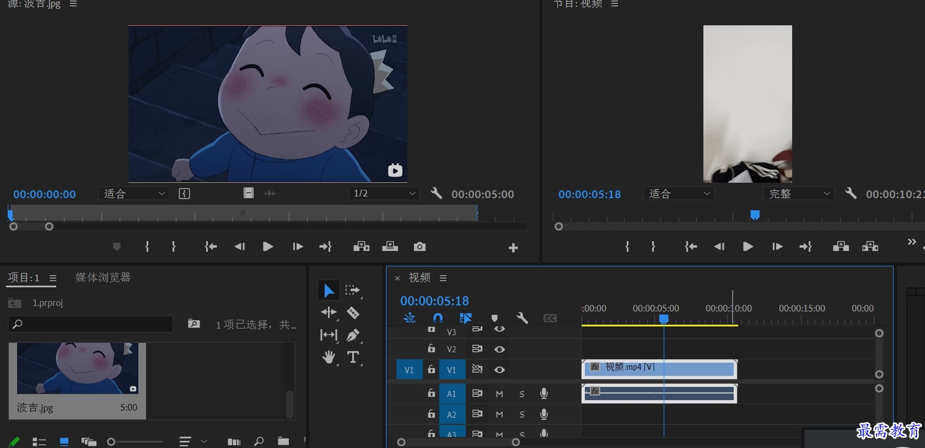Add a marker in the timeline panel

[x=494, y=318]
